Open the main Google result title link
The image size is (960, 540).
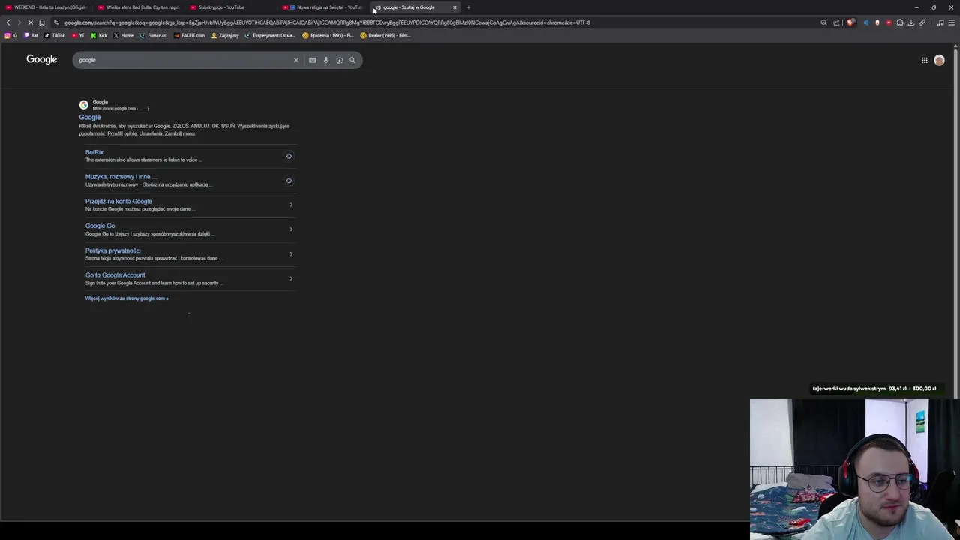click(90, 118)
